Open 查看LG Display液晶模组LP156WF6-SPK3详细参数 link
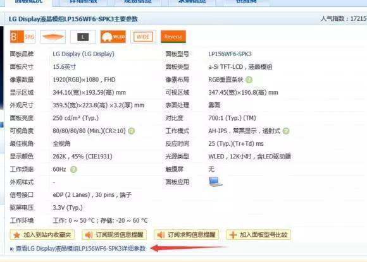Image resolution: width=367 pixels, height=262 pixels. (x=80, y=249)
